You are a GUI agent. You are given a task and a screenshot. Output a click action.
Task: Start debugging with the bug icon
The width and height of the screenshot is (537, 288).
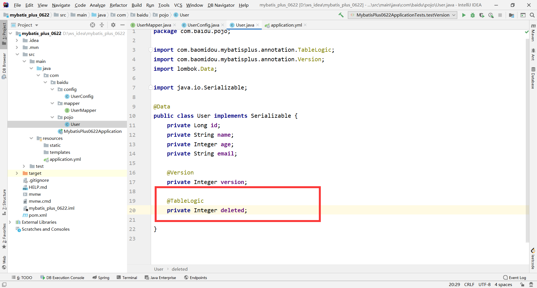pos(473,15)
